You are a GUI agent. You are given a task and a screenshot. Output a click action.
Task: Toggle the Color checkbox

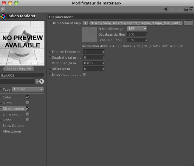[27, 97]
